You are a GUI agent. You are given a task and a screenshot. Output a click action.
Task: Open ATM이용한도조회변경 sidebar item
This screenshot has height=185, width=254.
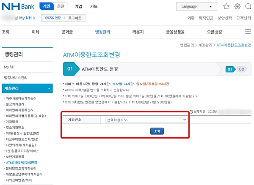click(22, 163)
